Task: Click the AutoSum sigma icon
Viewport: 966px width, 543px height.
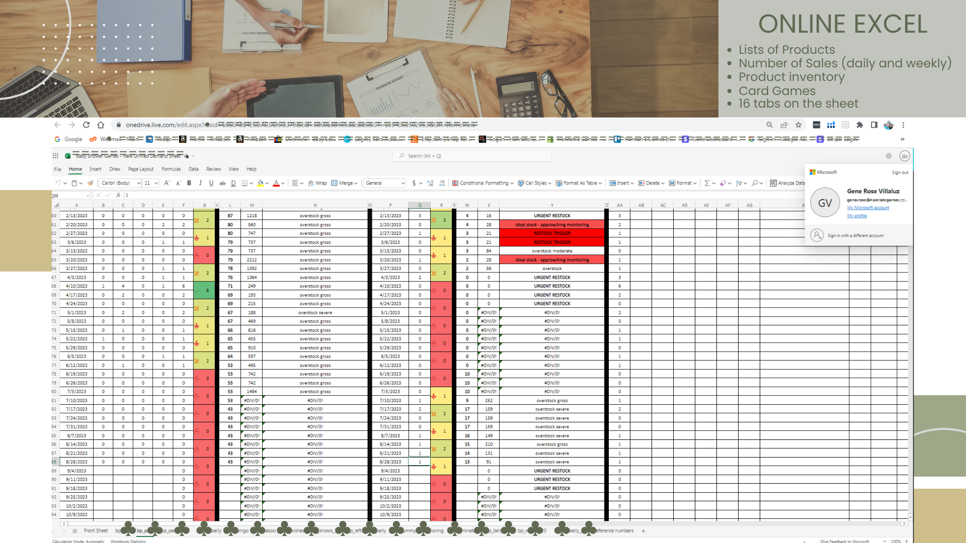Action: tap(707, 183)
